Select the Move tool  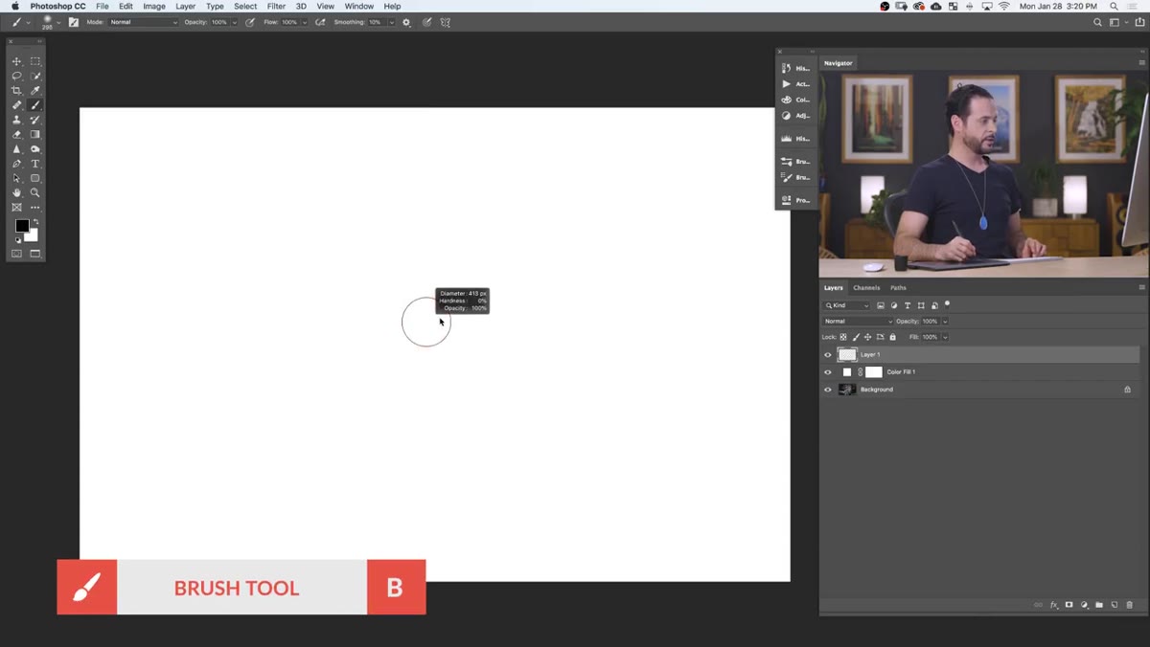16,61
